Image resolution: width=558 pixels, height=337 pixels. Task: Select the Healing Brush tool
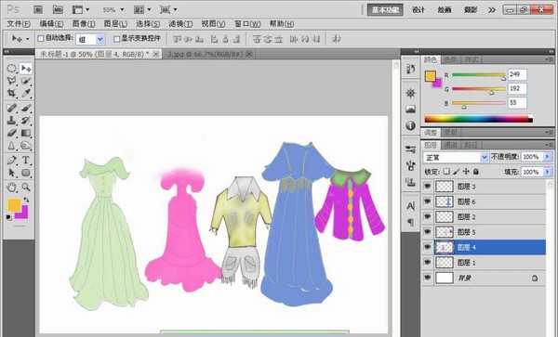tap(11, 108)
